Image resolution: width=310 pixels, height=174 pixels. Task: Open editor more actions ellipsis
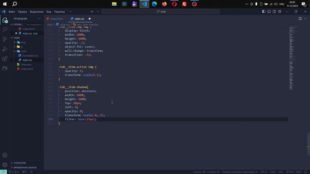tap(306, 18)
